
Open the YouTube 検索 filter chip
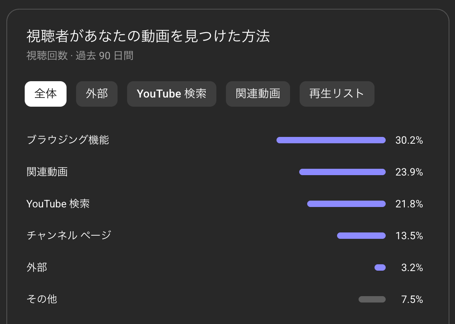(171, 94)
